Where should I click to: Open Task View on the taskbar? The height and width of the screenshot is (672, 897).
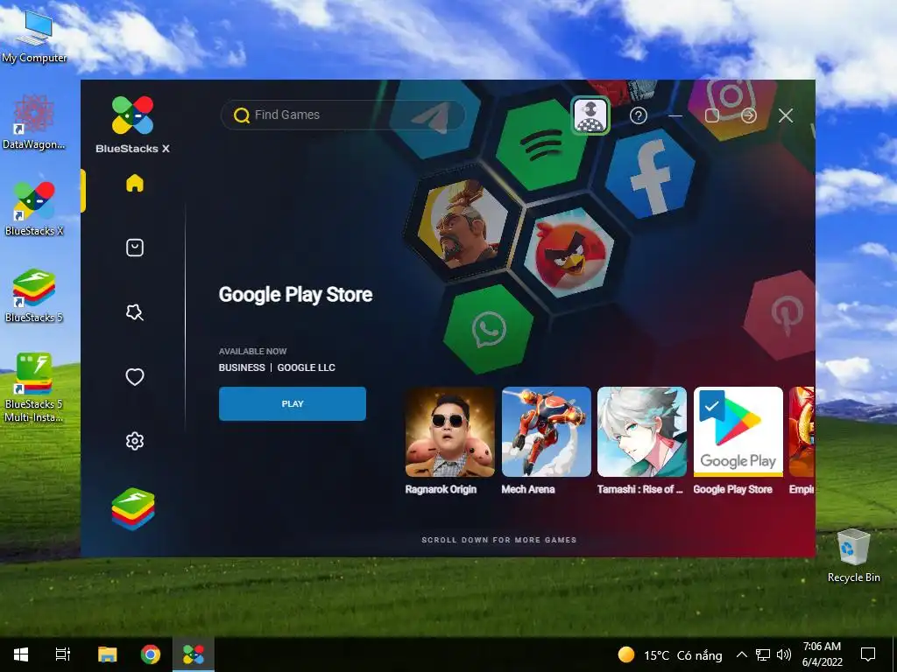[x=63, y=654]
